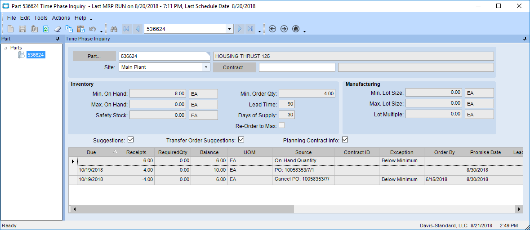Click the Undo arrow icon
Image resolution: width=530 pixels, height=230 pixels.
tap(92, 29)
